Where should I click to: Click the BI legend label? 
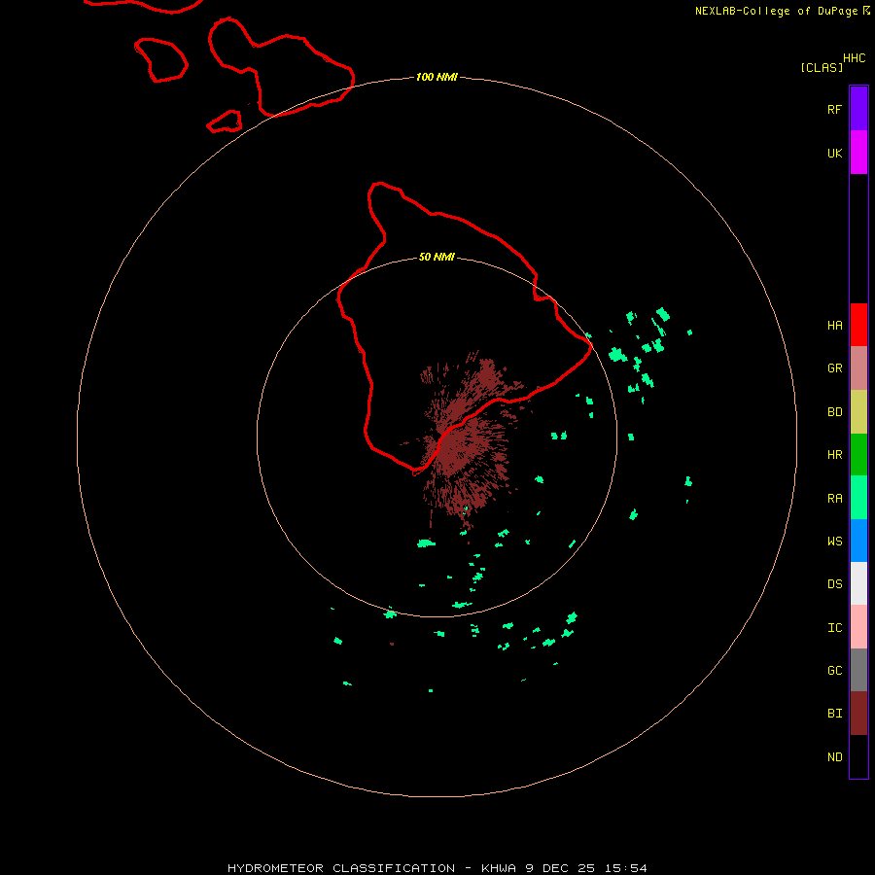click(x=834, y=714)
